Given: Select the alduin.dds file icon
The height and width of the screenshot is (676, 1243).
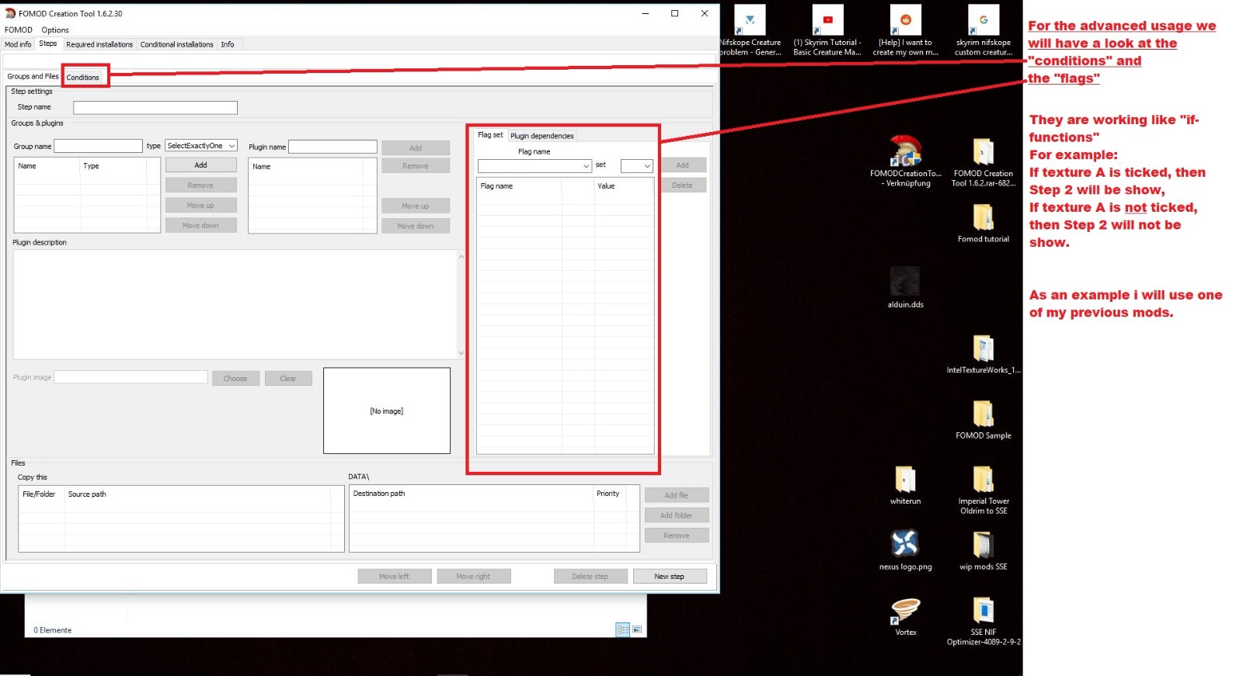Looking at the screenshot, I should pyautogui.click(x=905, y=282).
